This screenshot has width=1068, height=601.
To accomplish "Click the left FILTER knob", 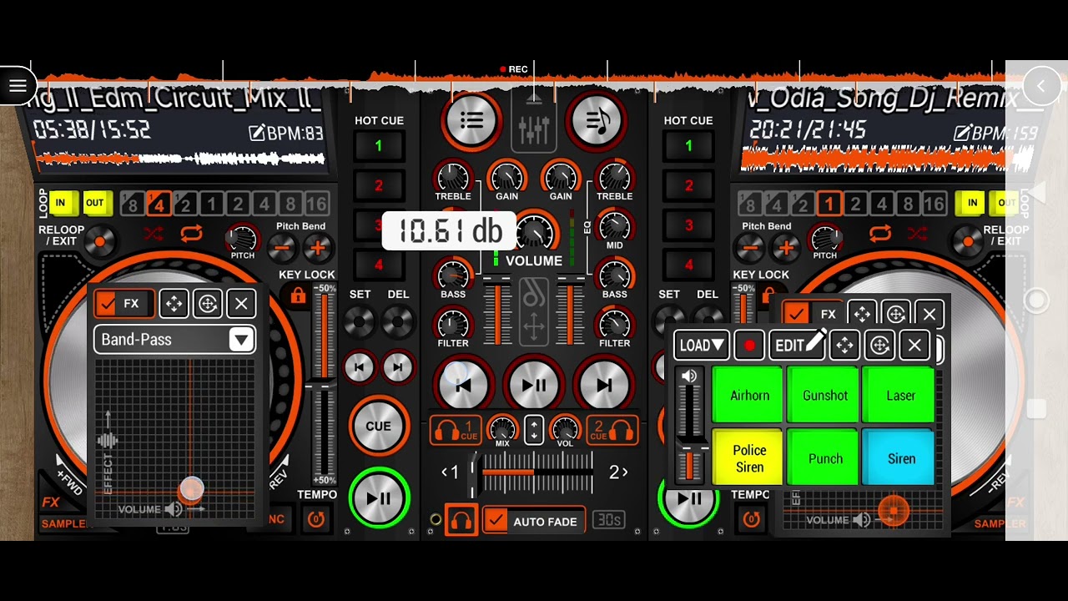I will click(453, 323).
